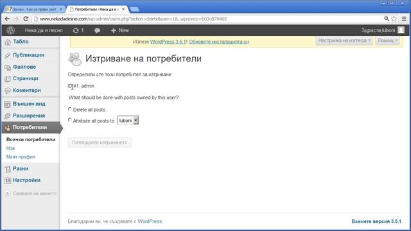Click the zoom magnifier icon in address bar

pos(387,19)
